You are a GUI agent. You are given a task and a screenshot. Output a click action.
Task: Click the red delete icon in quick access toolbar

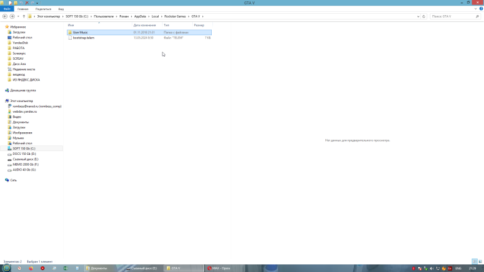coord(27,3)
